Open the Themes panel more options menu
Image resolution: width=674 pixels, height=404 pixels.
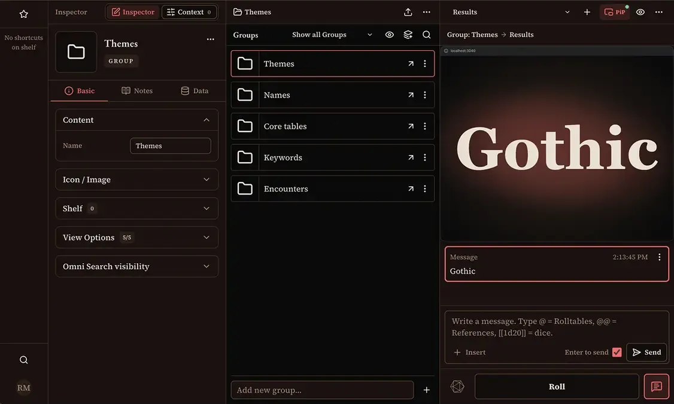[426, 12]
